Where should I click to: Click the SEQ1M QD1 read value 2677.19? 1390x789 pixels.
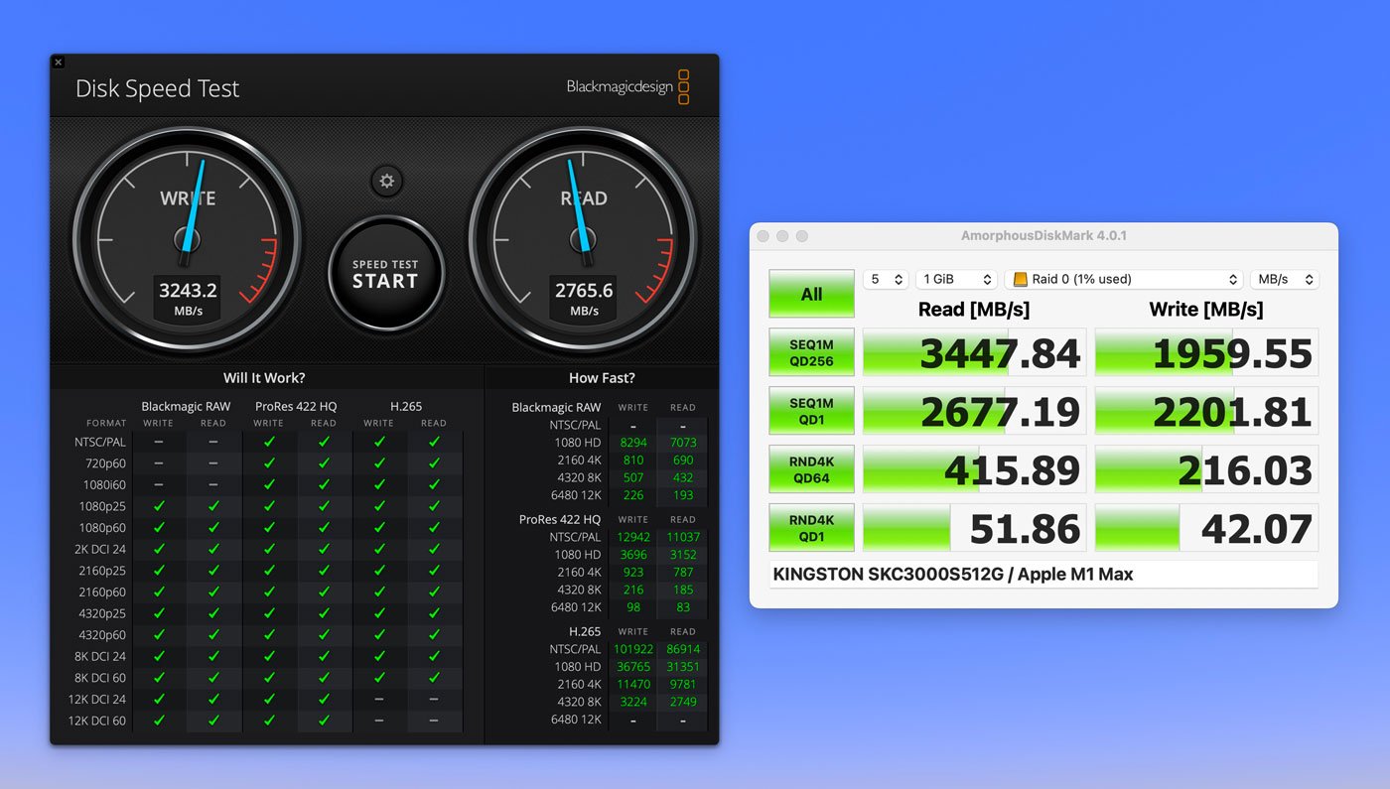[974, 411]
